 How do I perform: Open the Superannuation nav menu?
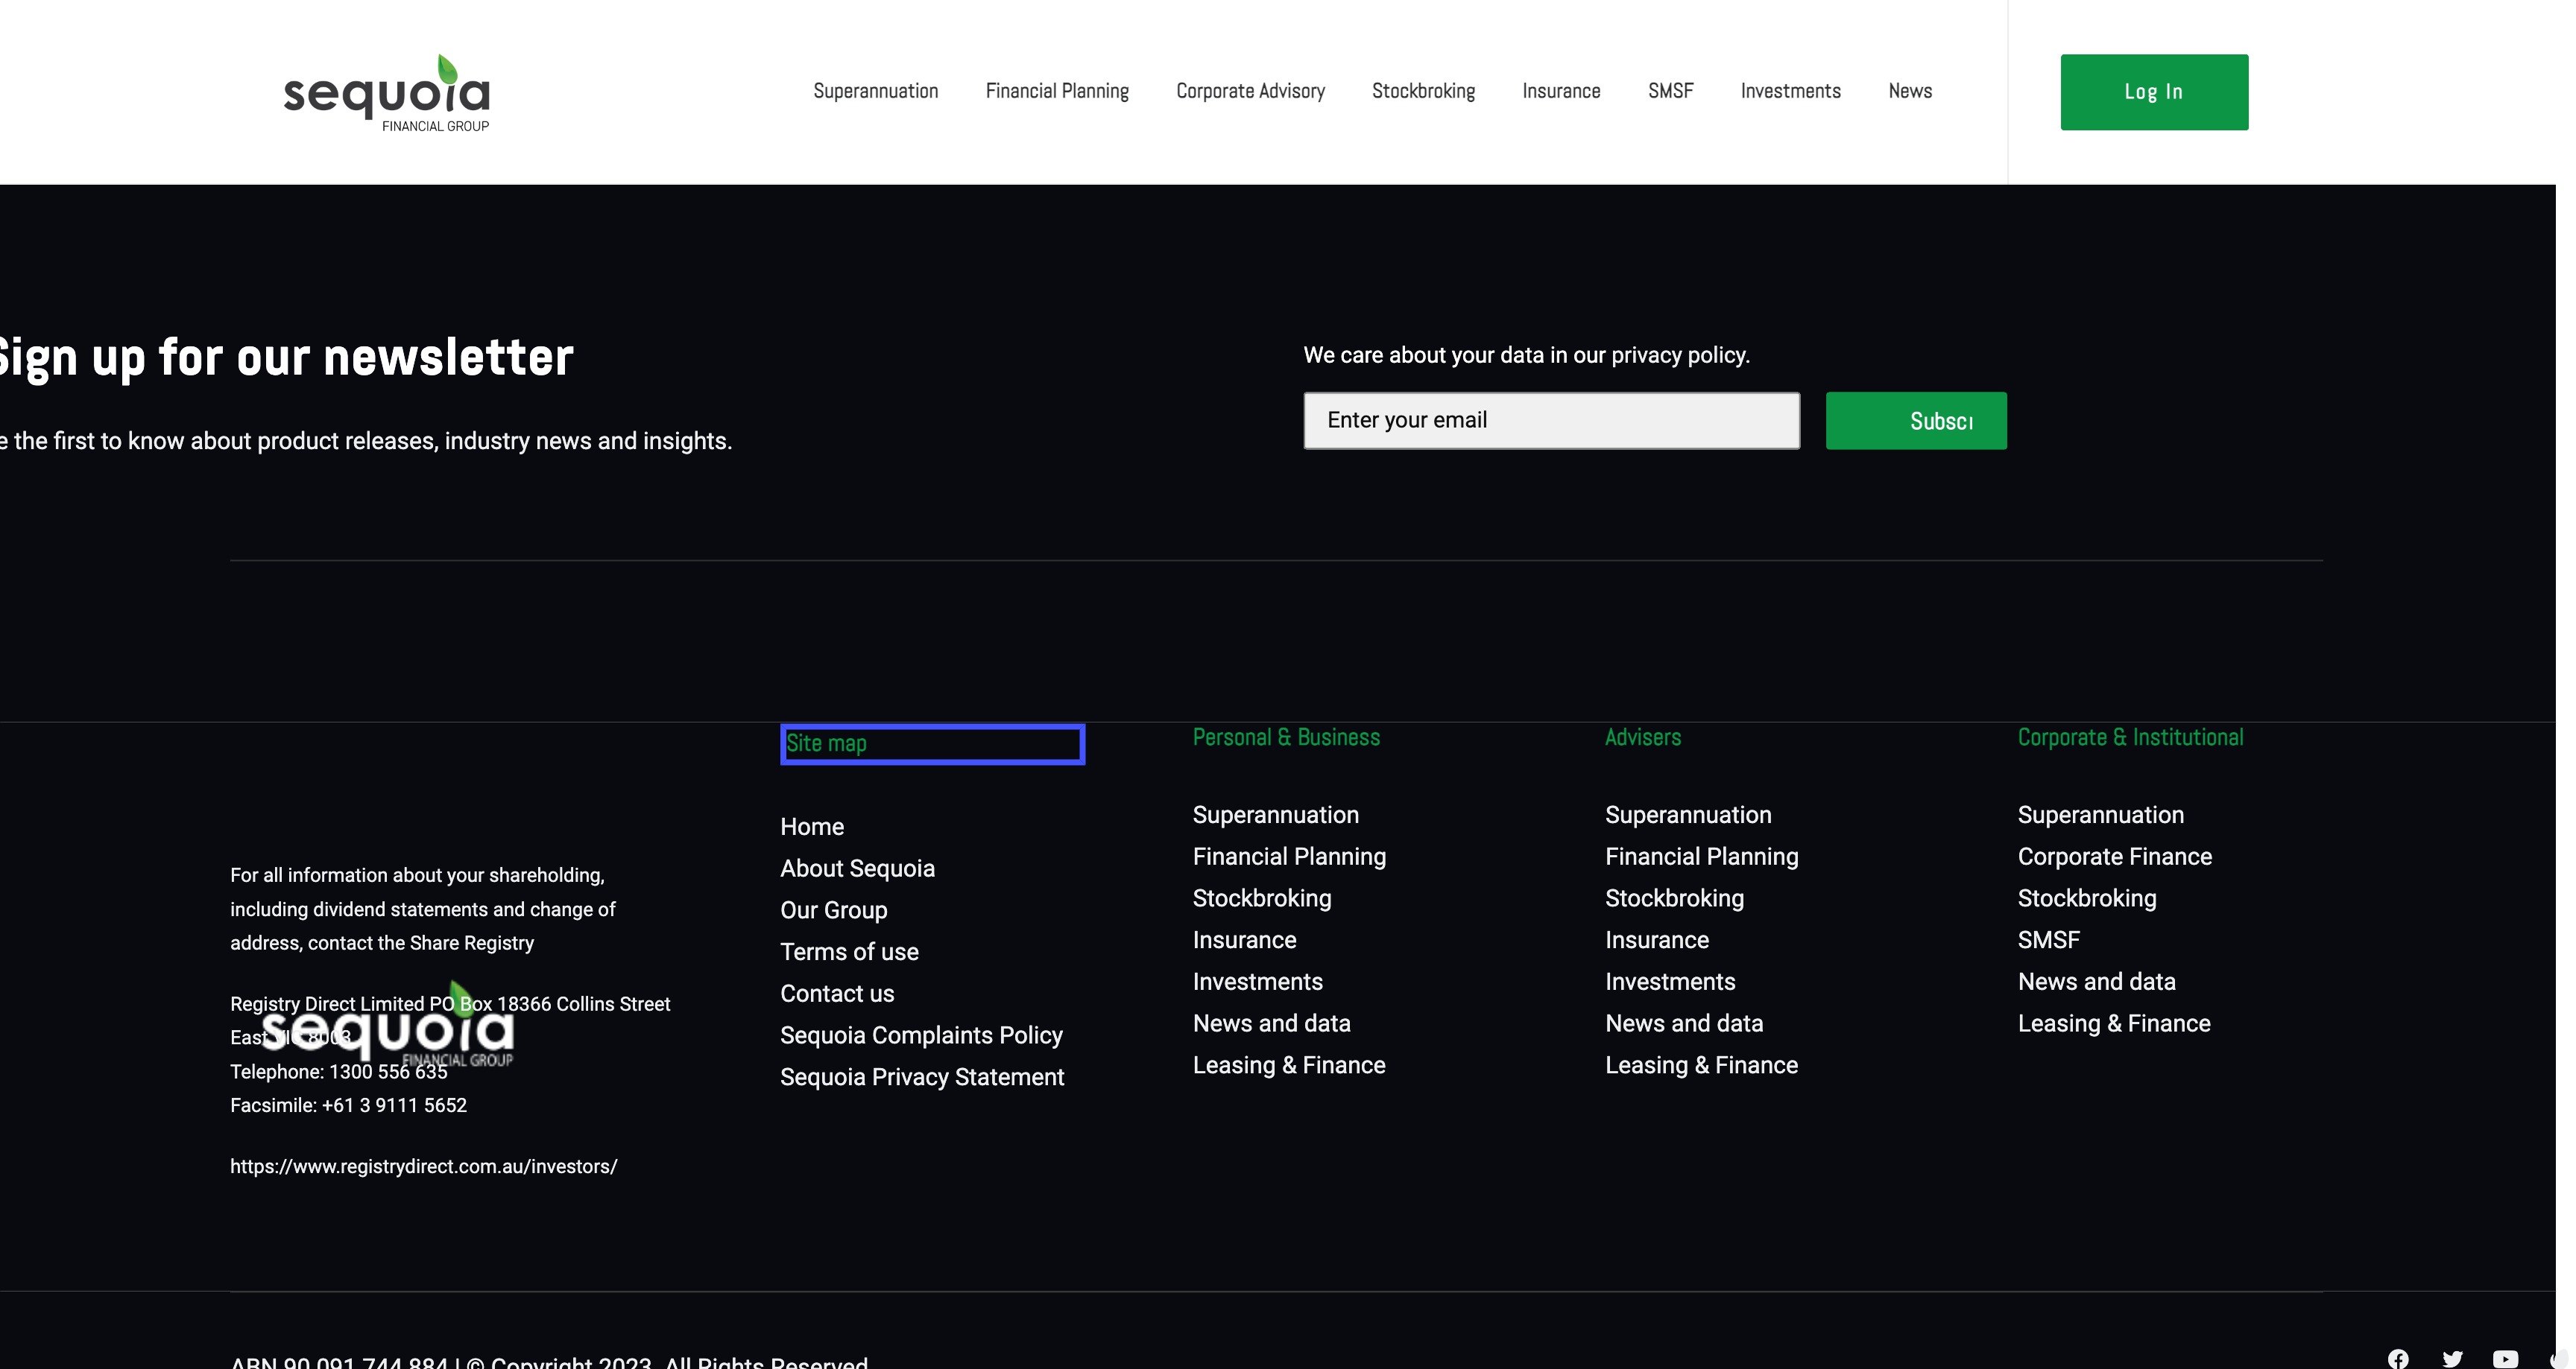click(875, 91)
